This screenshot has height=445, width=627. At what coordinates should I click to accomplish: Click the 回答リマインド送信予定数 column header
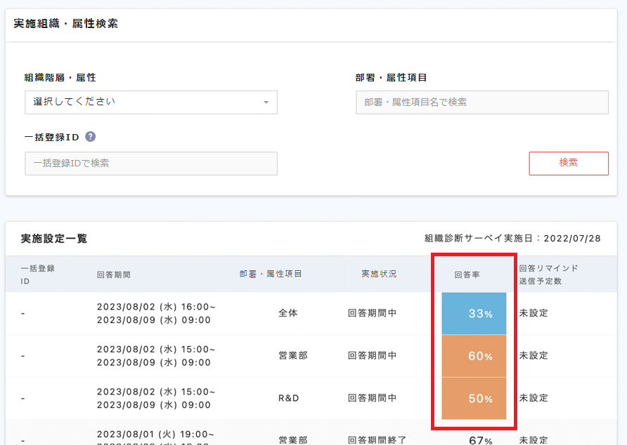pos(548,274)
